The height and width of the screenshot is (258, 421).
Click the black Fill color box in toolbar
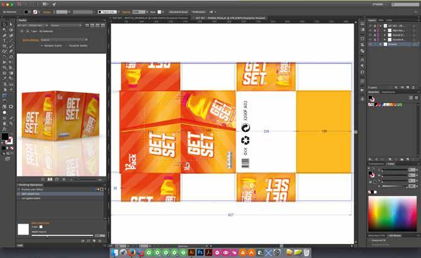(x=5, y=136)
